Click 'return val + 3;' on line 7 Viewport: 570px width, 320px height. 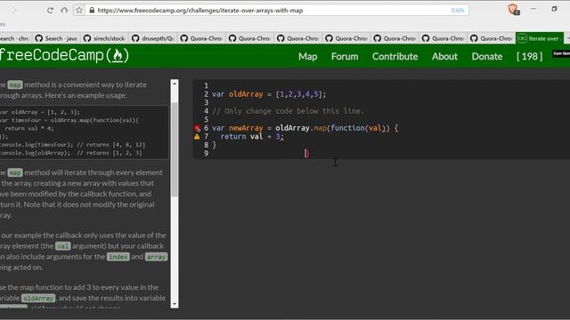(x=252, y=137)
